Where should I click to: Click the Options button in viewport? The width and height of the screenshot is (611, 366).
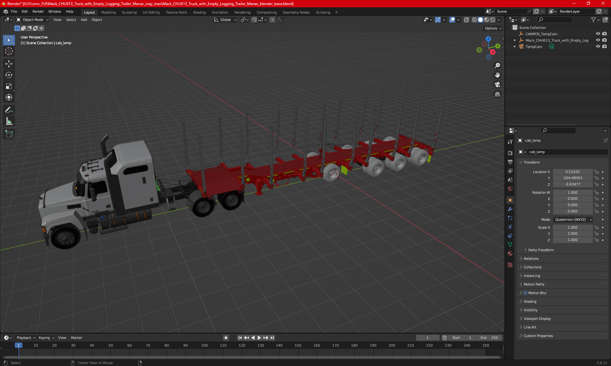tap(493, 28)
